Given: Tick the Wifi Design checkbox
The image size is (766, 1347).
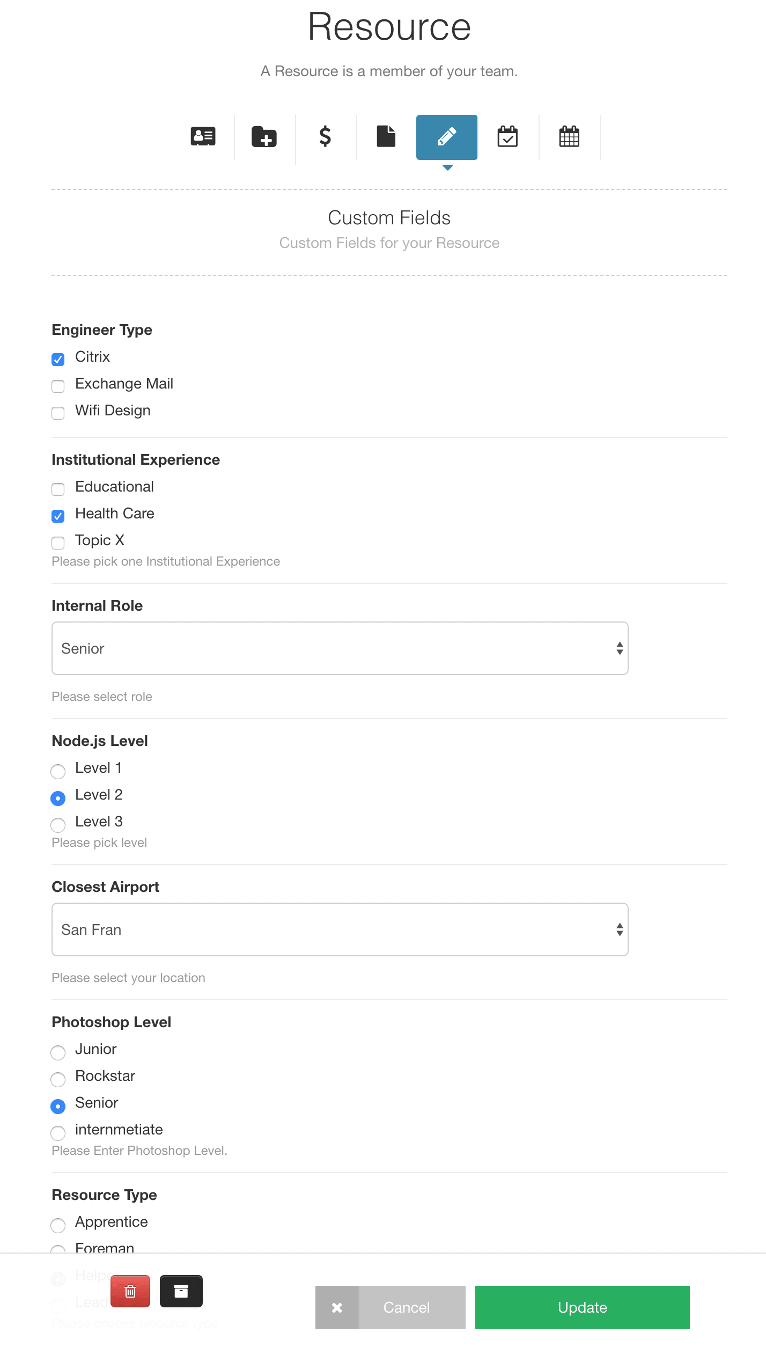Looking at the screenshot, I should click(58, 413).
